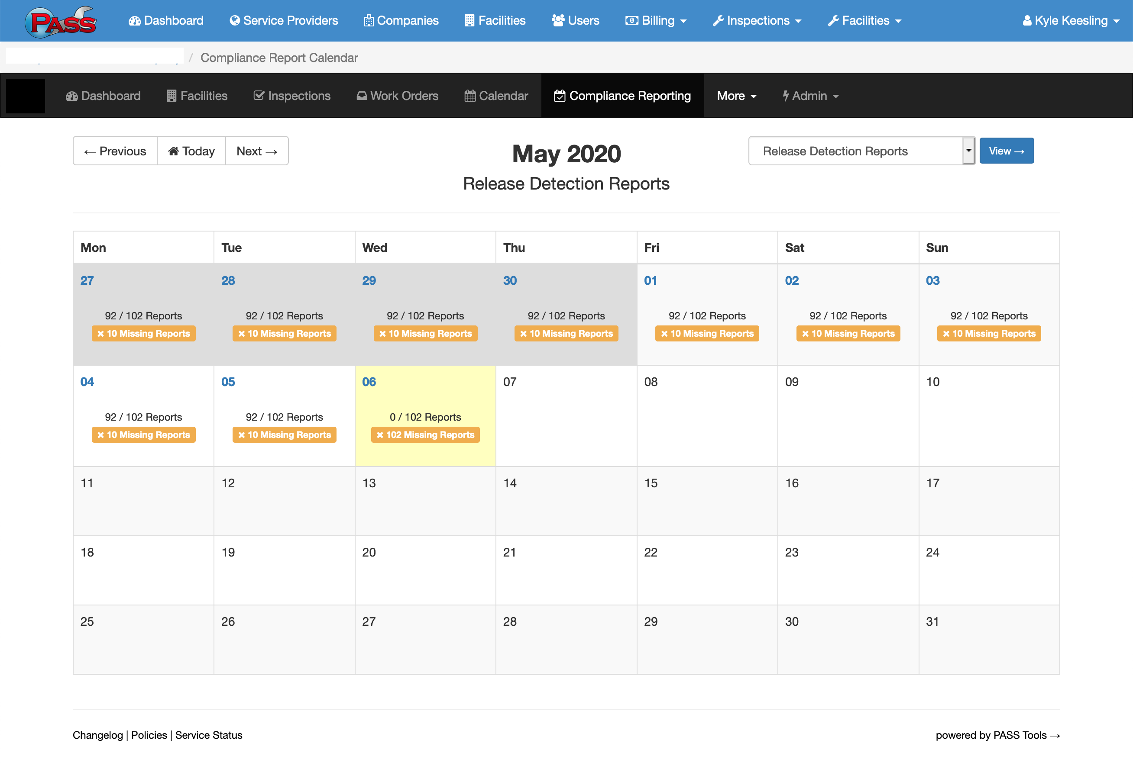Open Users via people icon

click(558, 20)
